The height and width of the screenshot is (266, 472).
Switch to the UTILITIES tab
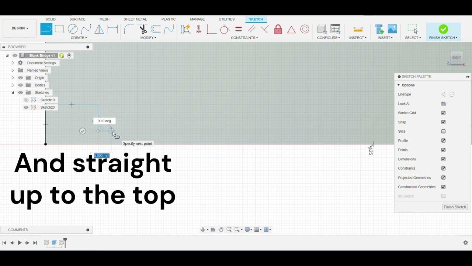(x=226, y=19)
